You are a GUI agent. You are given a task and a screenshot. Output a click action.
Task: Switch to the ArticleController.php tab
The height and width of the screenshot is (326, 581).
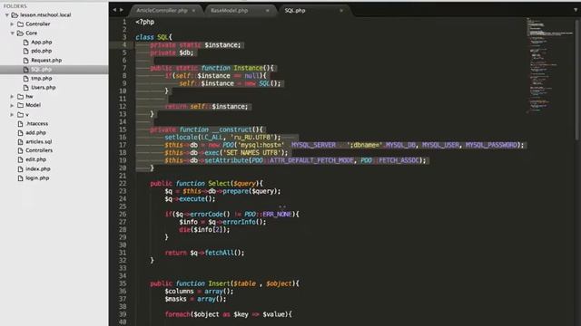[x=162, y=11]
